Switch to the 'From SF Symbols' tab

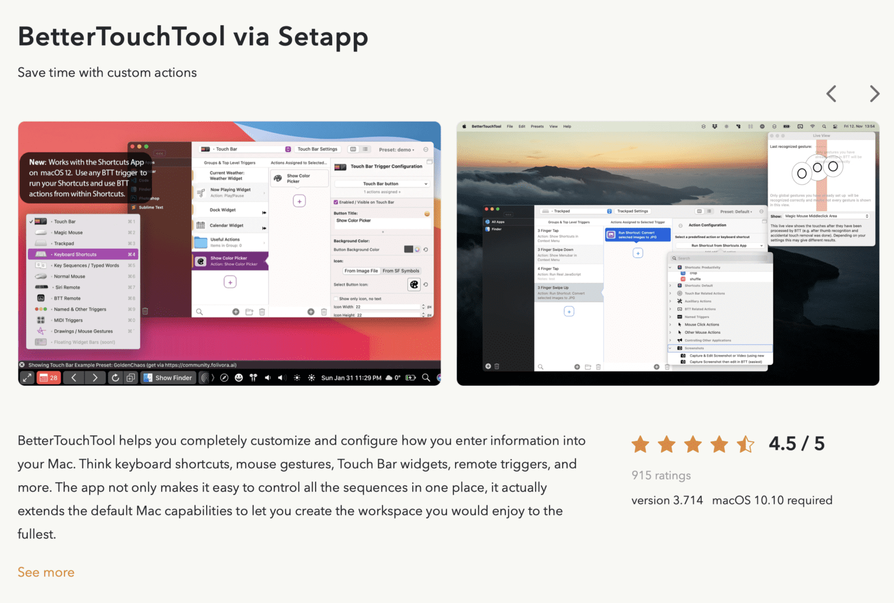[x=401, y=271]
